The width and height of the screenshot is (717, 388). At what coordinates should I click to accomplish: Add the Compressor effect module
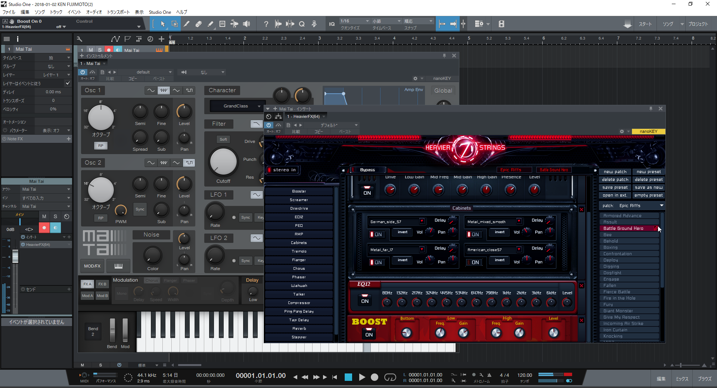299,303
